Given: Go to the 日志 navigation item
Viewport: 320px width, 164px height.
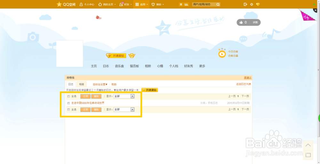Looking at the screenshot, I should tap(106, 66).
